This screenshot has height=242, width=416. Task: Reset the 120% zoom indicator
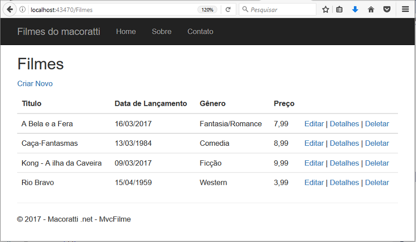[207, 10]
